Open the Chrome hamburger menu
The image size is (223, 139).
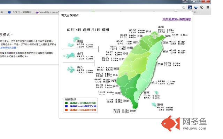(x=208, y=7)
